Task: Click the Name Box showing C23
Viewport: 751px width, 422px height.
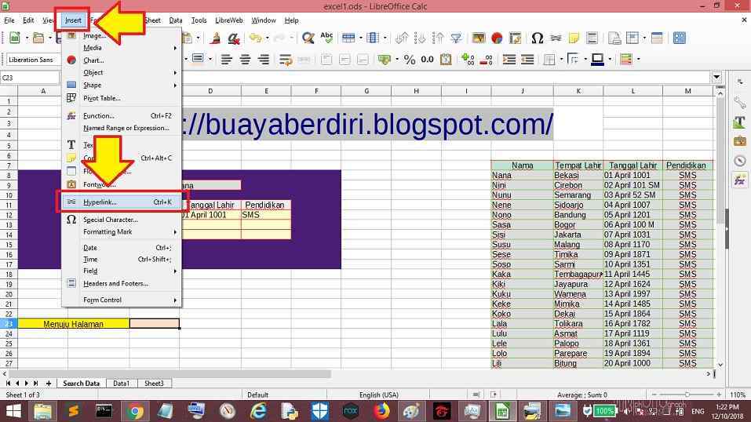Action: (x=30, y=78)
